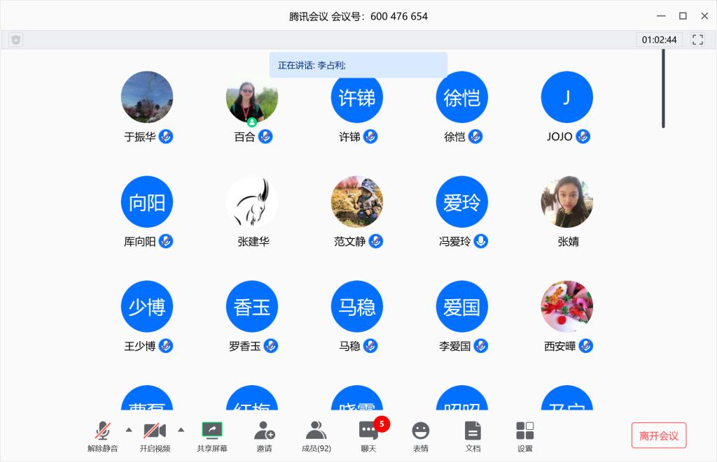Select 张建华's goat avatar thumbnail
The width and height of the screenshot is (717, 462).
(252, 202)
